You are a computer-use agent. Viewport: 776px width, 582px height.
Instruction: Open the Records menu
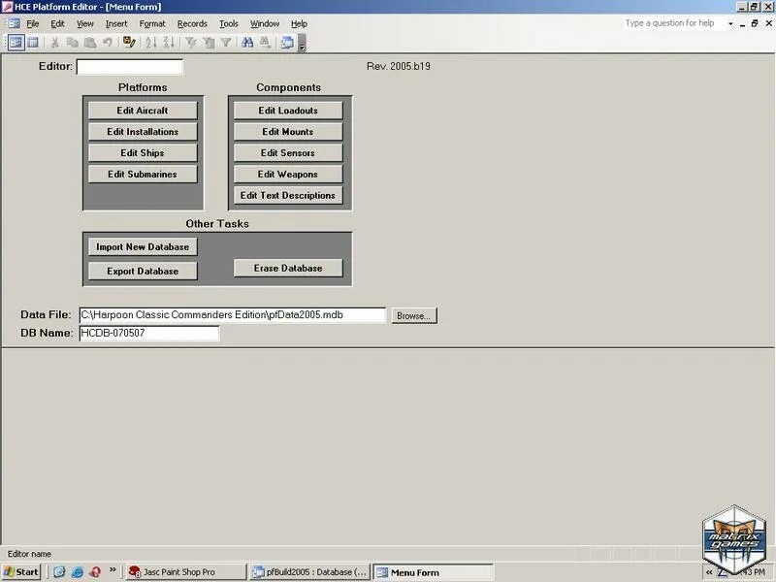pos(192,23)
